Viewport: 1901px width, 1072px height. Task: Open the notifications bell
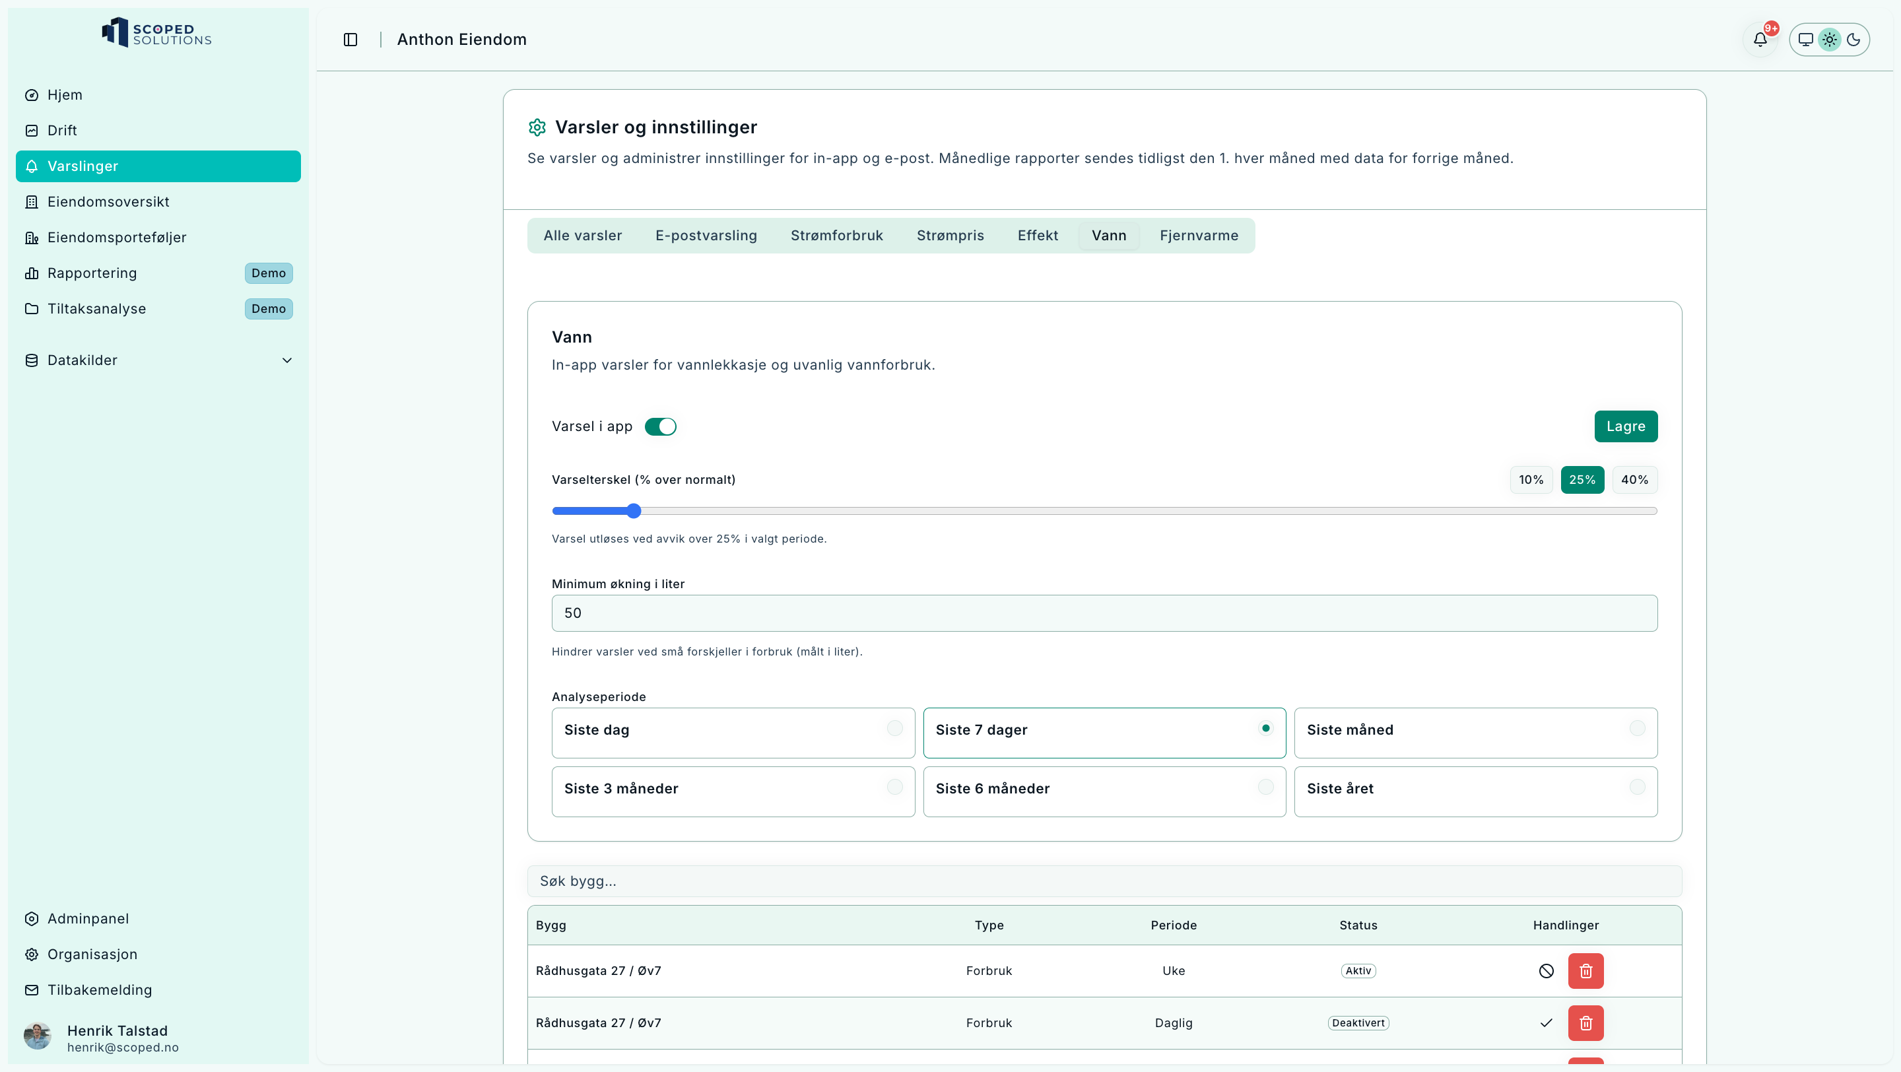coord(1760,40)
